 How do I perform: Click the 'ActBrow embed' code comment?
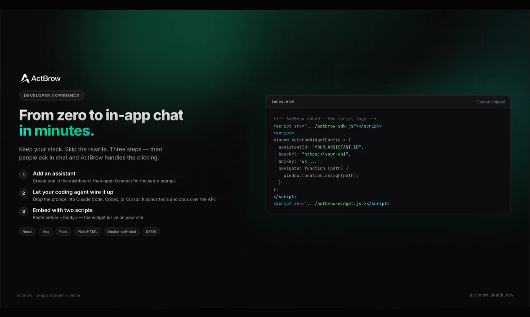click(325, 119)
